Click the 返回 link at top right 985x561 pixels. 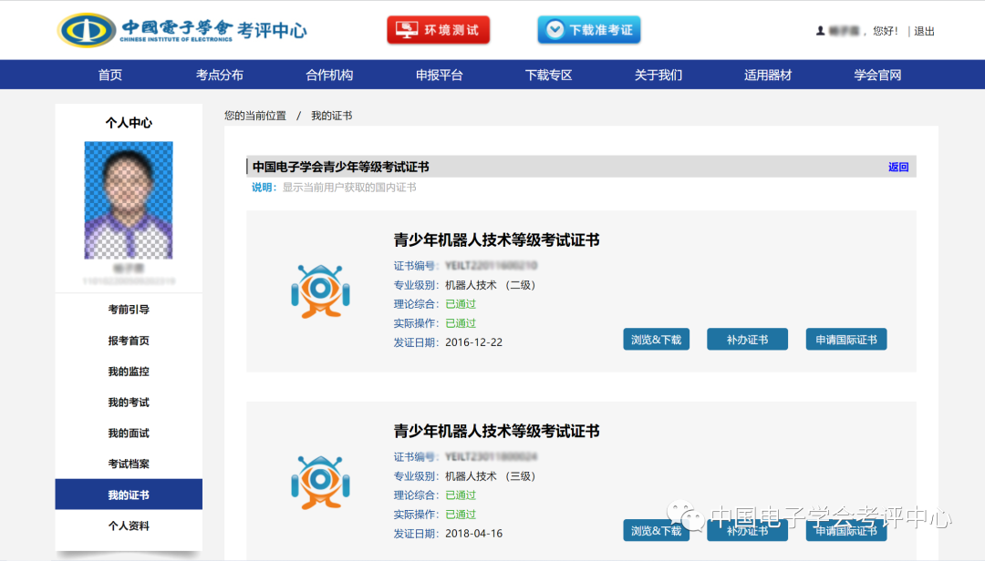[x=897, y=167]
